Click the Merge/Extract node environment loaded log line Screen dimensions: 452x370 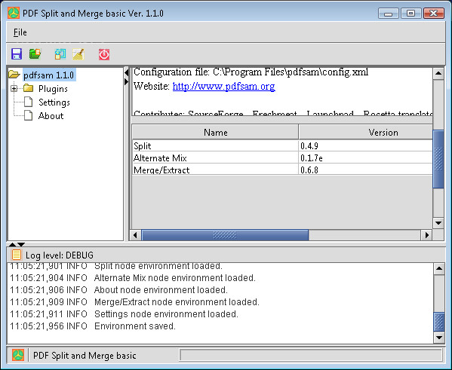tap(134, 301)
